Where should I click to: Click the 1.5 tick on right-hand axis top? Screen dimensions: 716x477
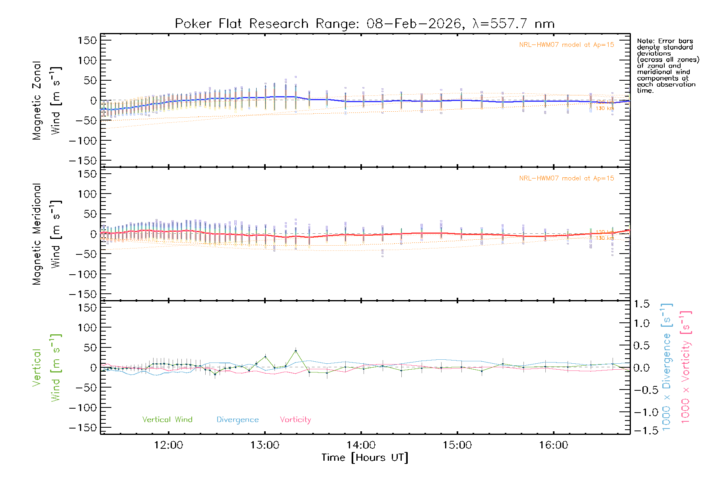click(x=641, y=304)
